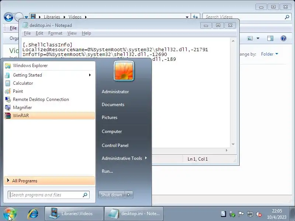
Task: Open Internet Explorer from taskbar
Action: [33, 214]
